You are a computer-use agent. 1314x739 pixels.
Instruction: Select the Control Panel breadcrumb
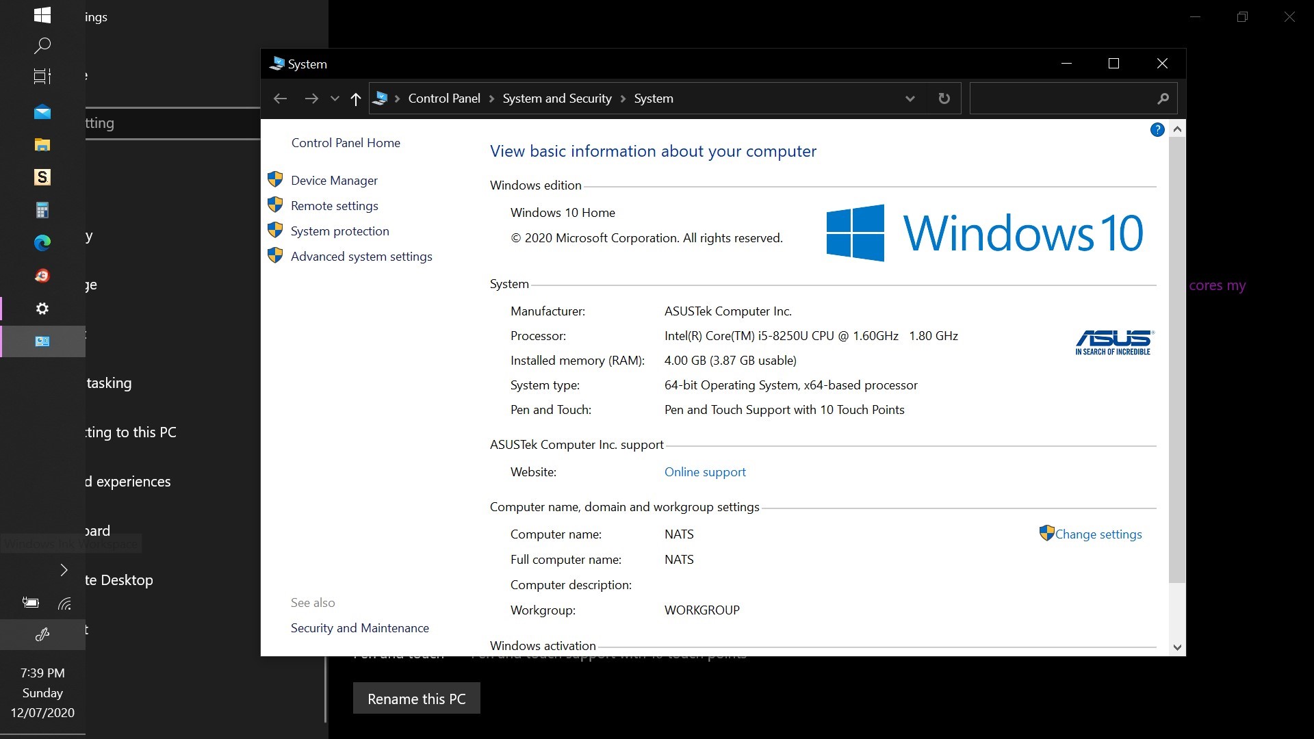(444, 99)
